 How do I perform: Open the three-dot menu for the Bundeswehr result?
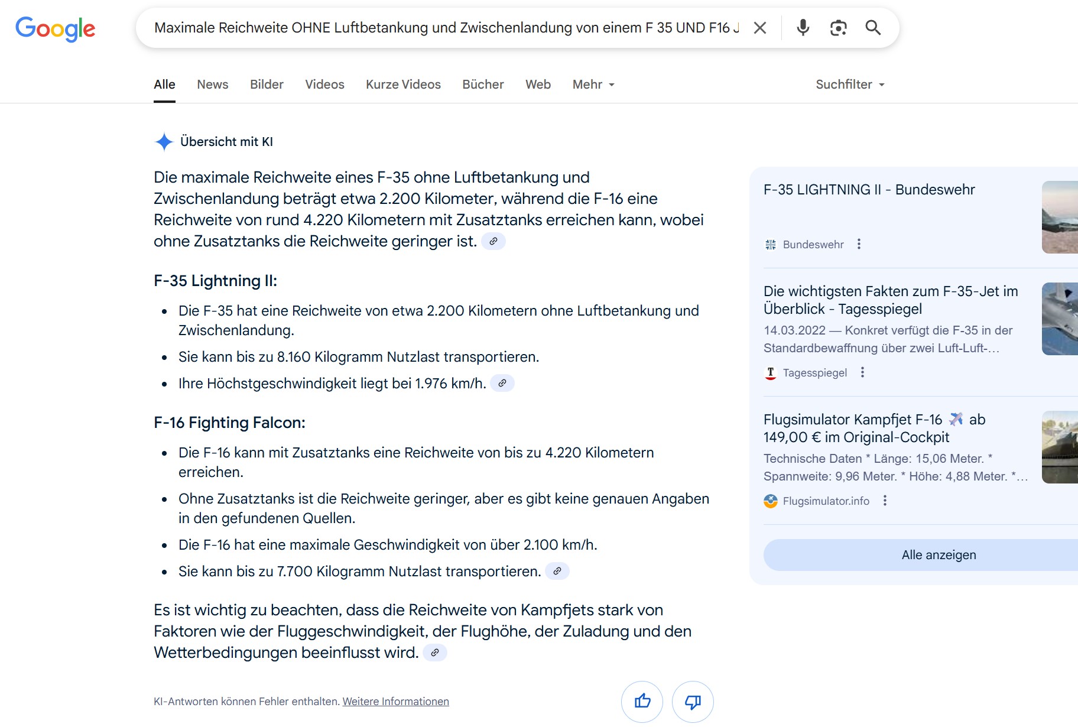(859, 244)
